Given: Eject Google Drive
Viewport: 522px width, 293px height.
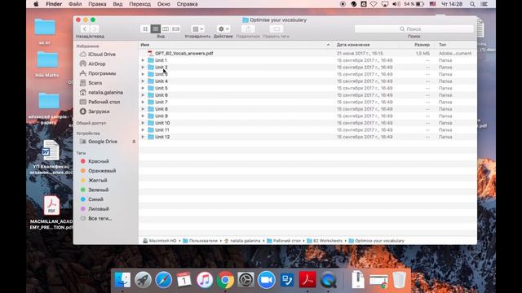Looking at the screenshot, I should [x=134, y=142].
